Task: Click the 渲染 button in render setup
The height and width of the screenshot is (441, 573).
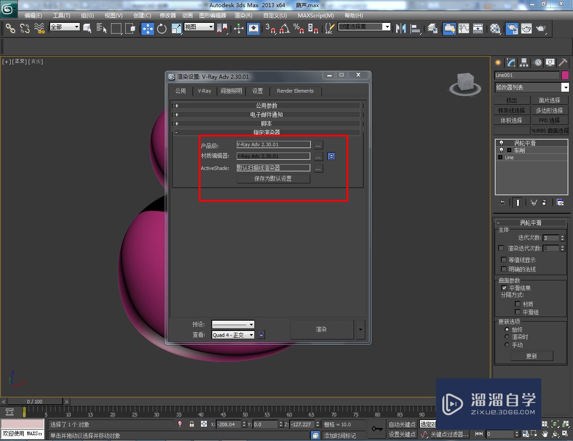Action: point(322,329)
